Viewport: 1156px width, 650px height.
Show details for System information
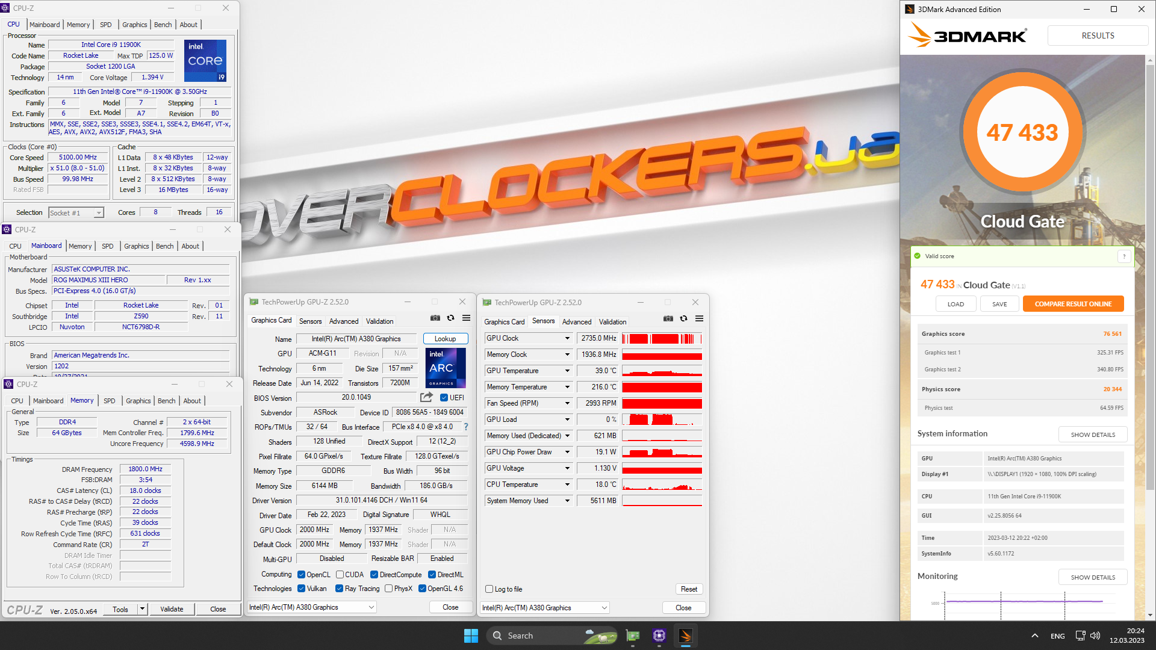pyautogui.click(x=1093, y=435)
